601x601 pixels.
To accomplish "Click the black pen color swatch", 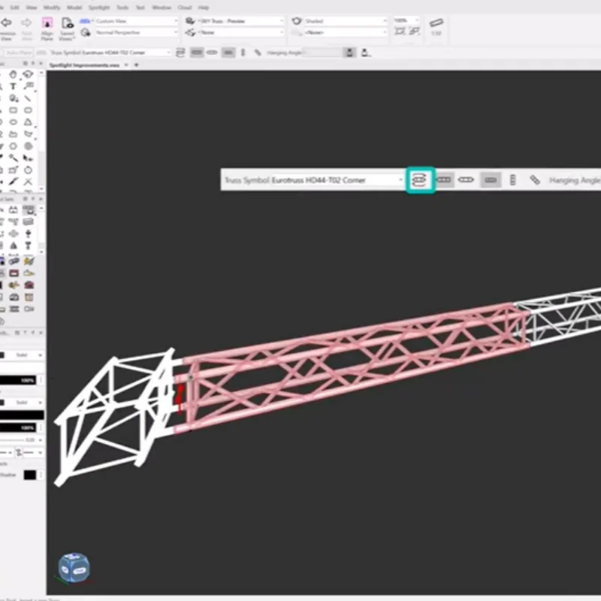I will coord(23,415).
